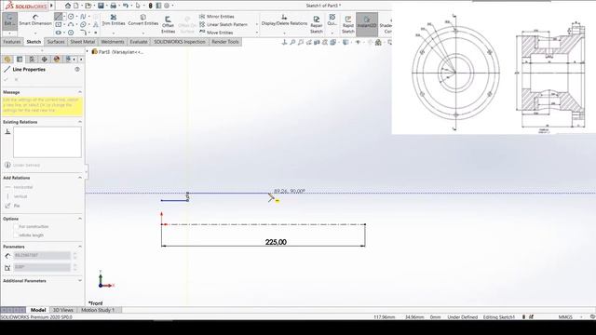
Task: Open the SolidWorks Home icon
Action: tap(68, 6)
